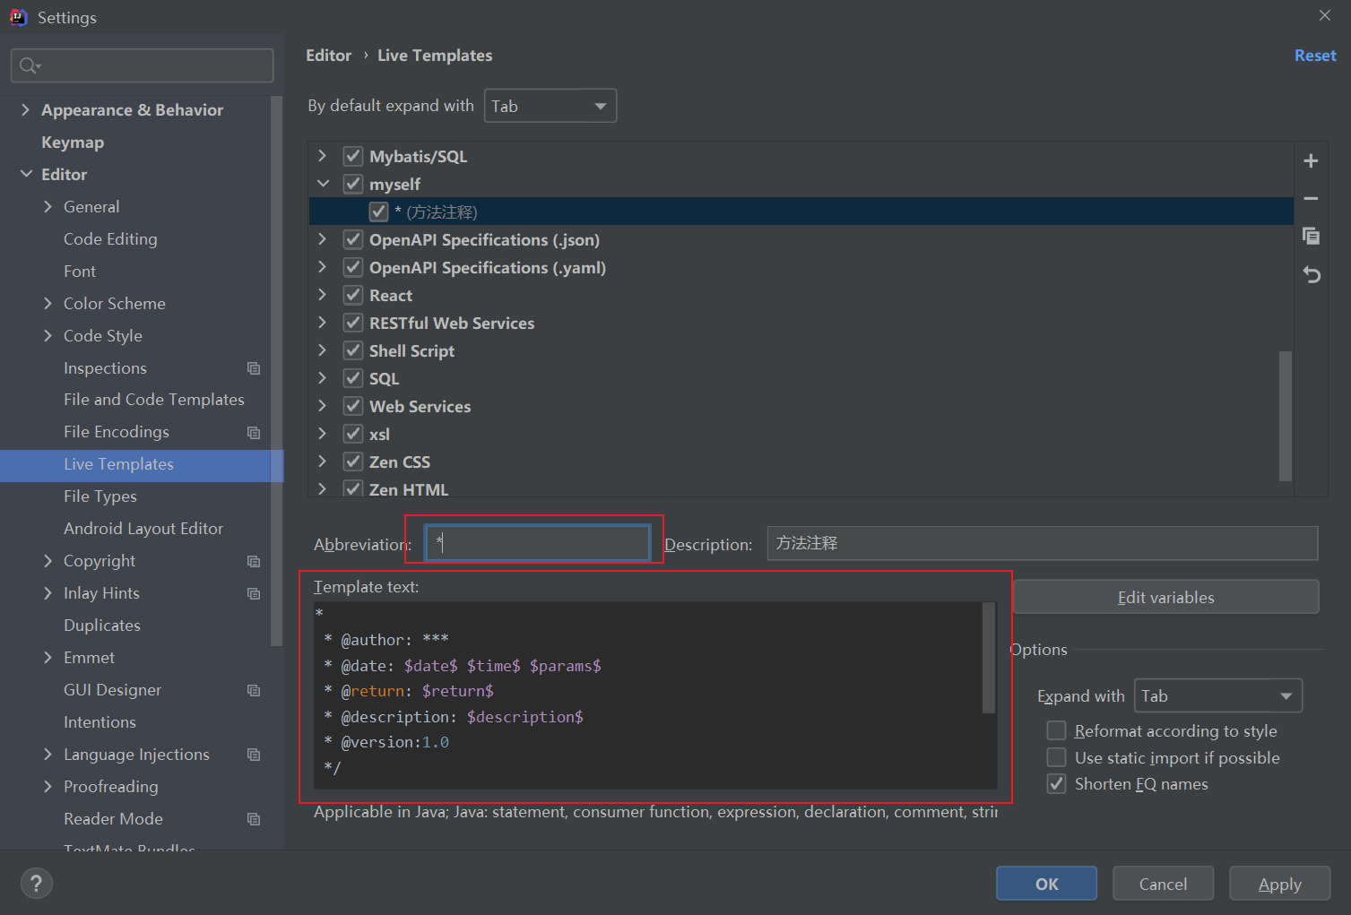This screenshot has height=915, width=1351.
Task: Open File and Code Templates page
Action: tap(154, 400)
